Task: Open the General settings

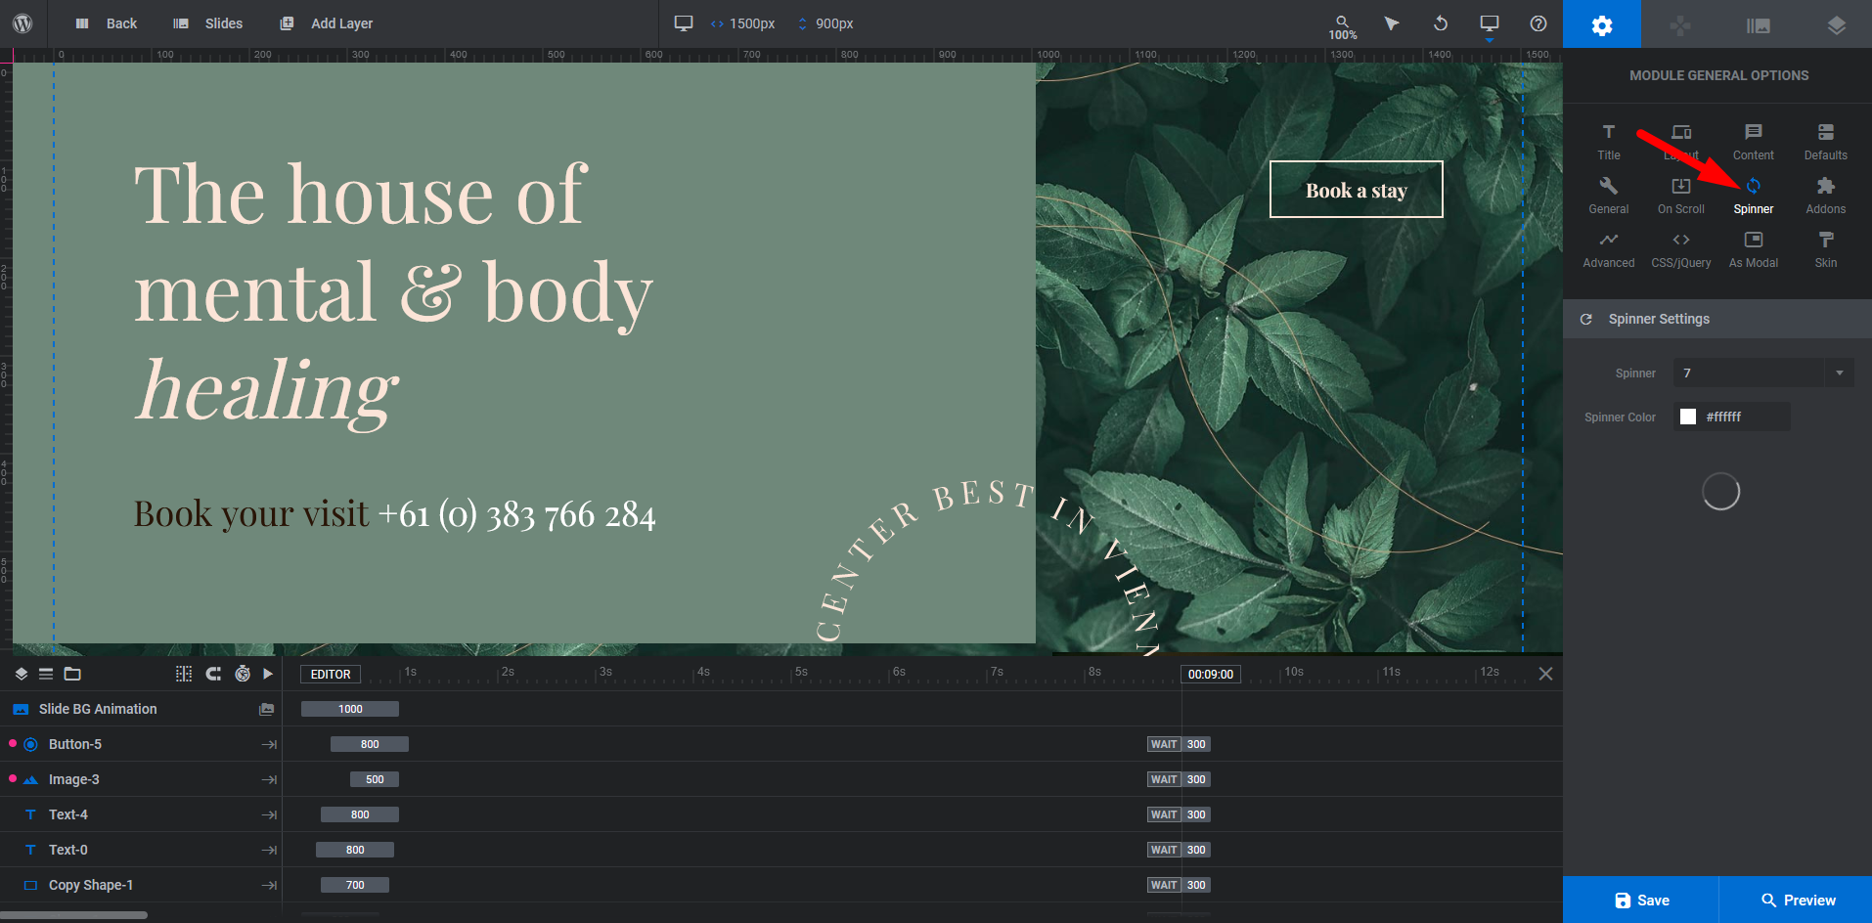Action: (1609, 196)
